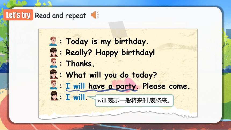
Task: Click the boy avatar beside "I will have a party"
Action: 53,85
